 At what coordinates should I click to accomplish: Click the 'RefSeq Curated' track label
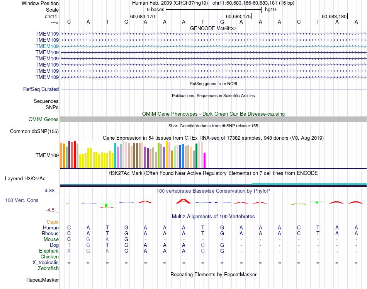pos(41,89)
